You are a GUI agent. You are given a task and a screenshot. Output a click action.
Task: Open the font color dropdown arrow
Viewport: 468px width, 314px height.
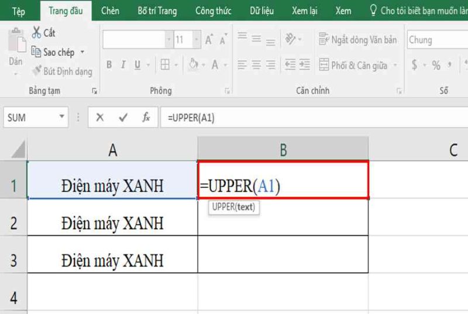tap(226, 65)
